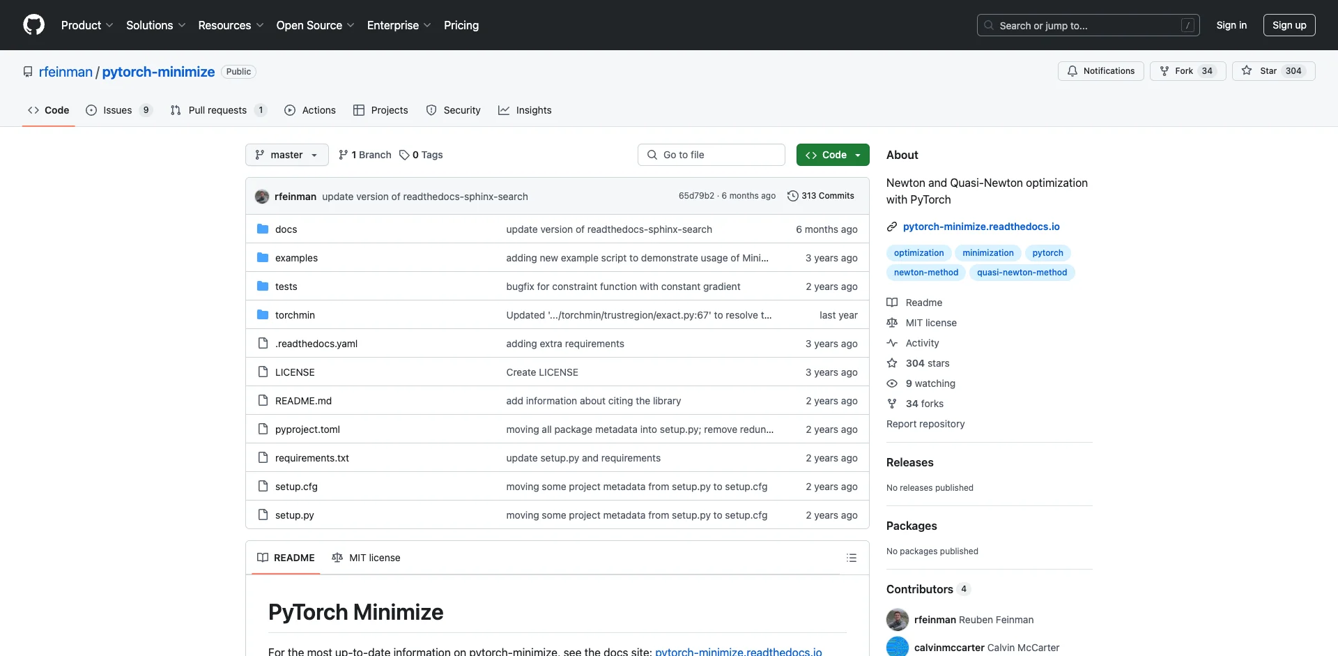
Task: Click the minimization topic tag
Action: click(x=988, y=253)
